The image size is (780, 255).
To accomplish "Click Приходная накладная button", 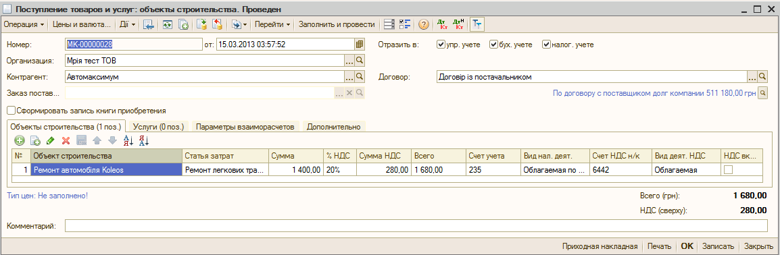I will 600,246.
